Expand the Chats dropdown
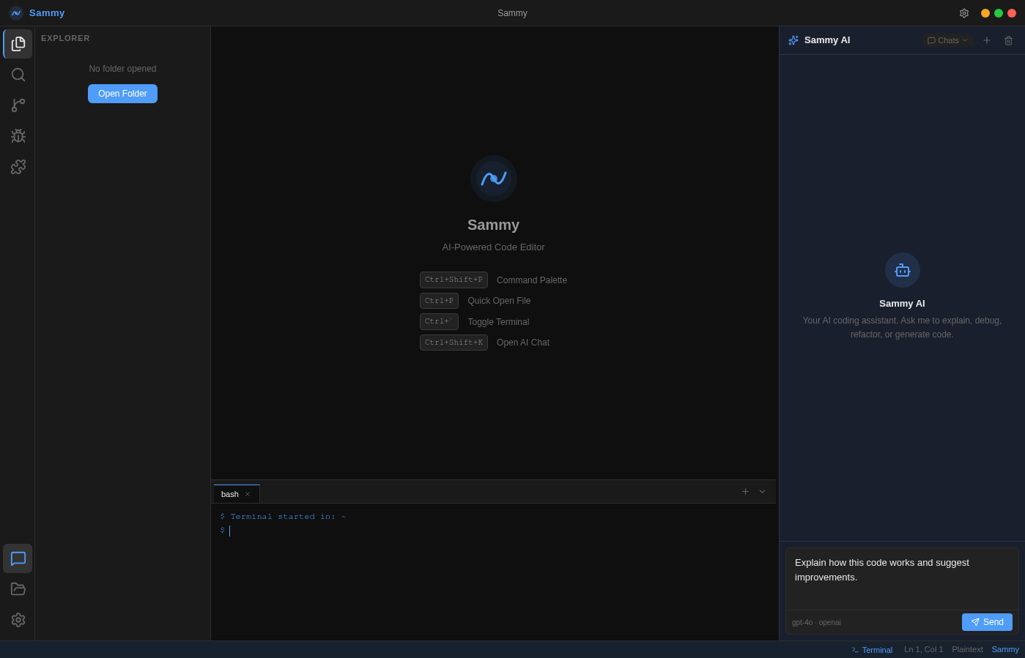 pyautogui.click(x=947, y=40)
